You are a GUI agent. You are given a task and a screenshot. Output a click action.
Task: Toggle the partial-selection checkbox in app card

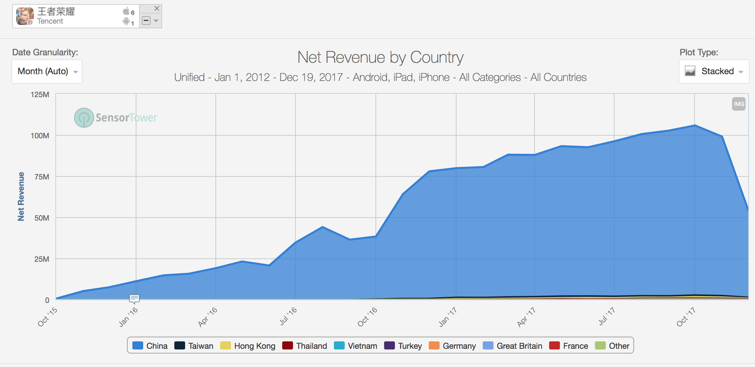pos(146,21)
